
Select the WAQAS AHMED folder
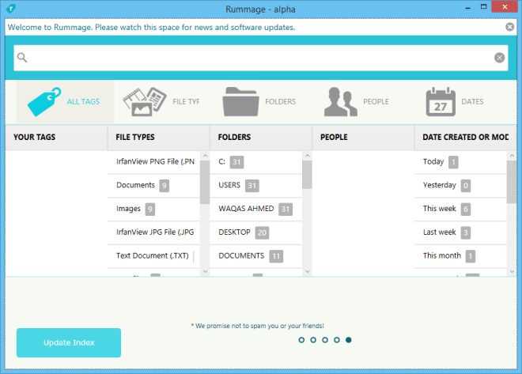pos(256,209)
